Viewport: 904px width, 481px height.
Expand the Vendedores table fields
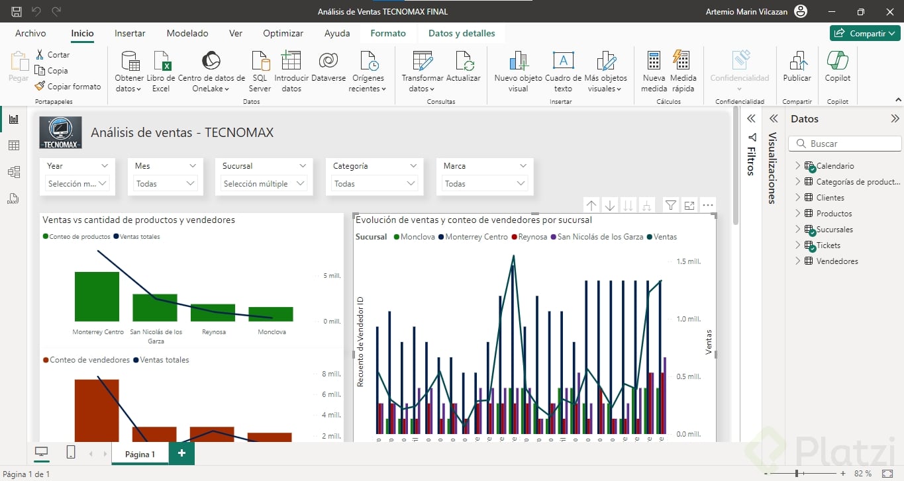pos(797,261)
